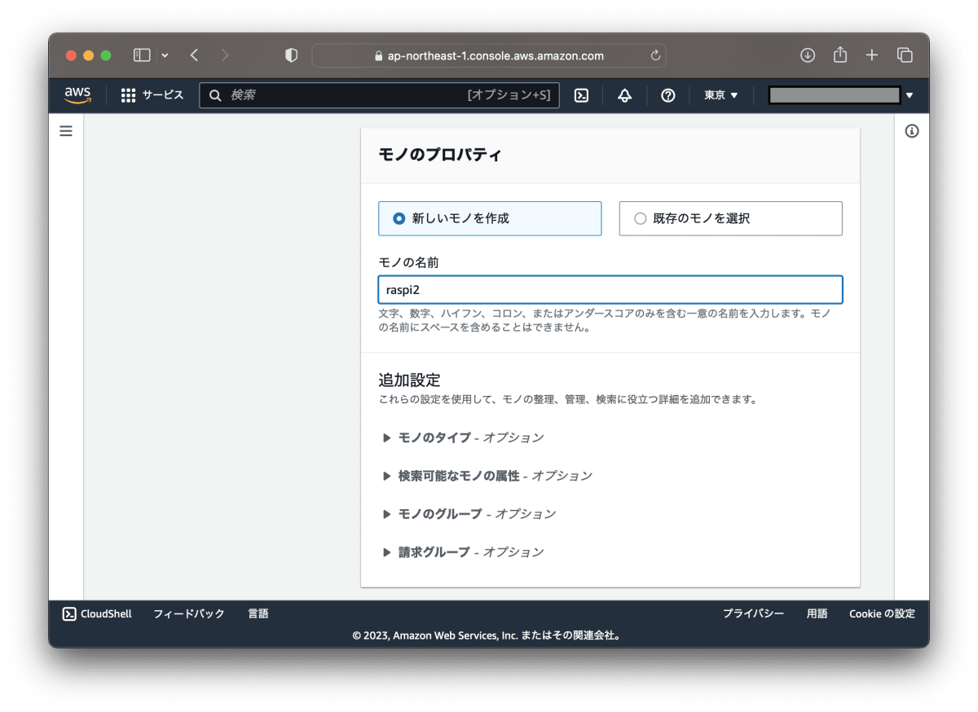Click the privacy shield icon
Screen dimensions: 978x712
point(291,55)
